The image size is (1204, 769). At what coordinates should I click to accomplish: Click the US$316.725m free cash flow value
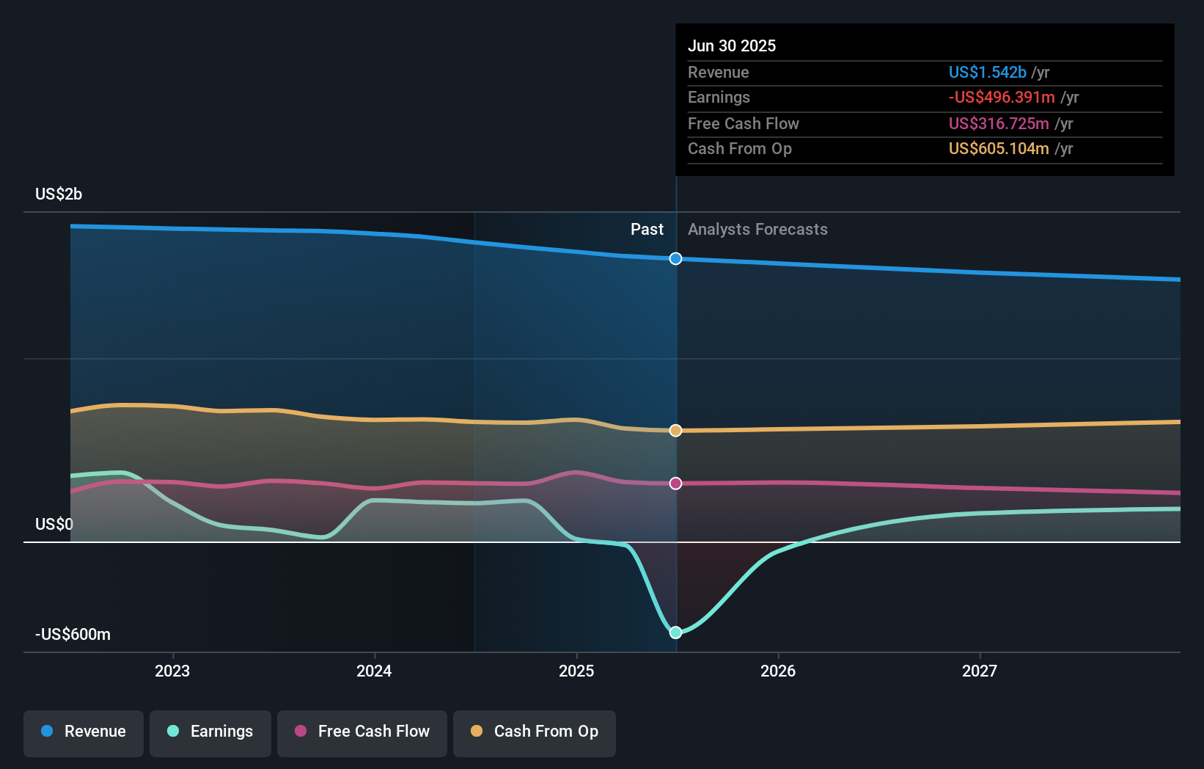(x=999, y=123)
